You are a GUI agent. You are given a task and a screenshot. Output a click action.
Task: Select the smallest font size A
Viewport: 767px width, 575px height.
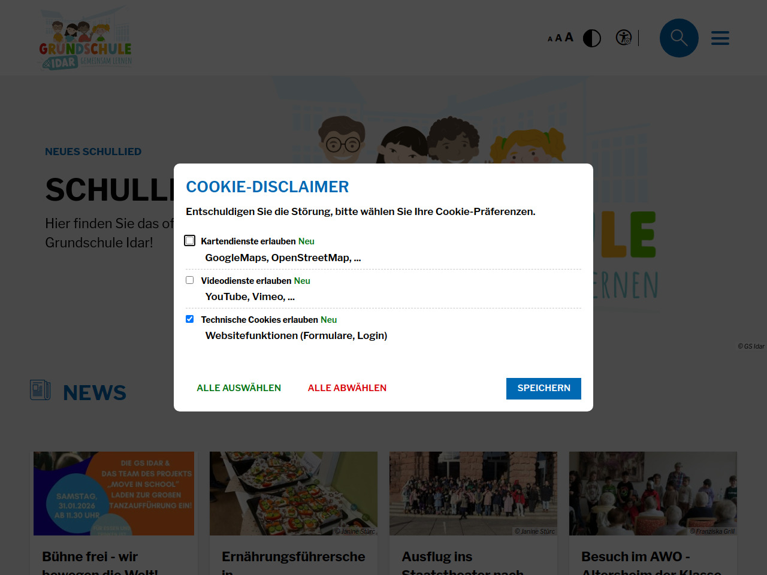point(550,39)
